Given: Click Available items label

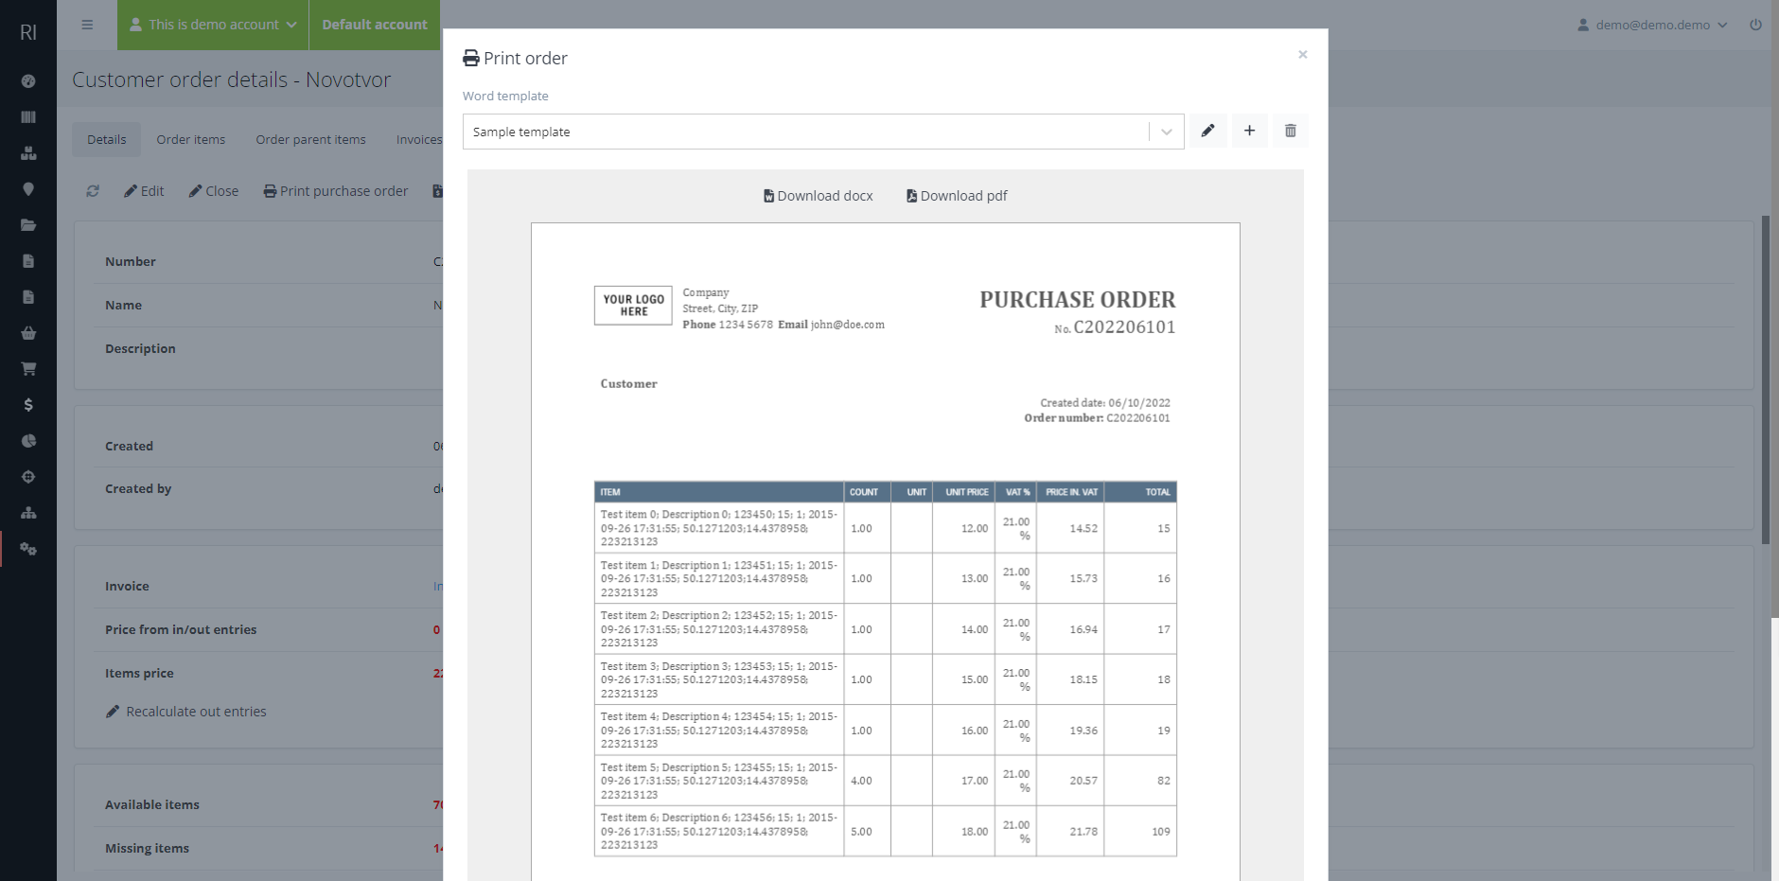Looking at the screenshot, I should 152,804.
